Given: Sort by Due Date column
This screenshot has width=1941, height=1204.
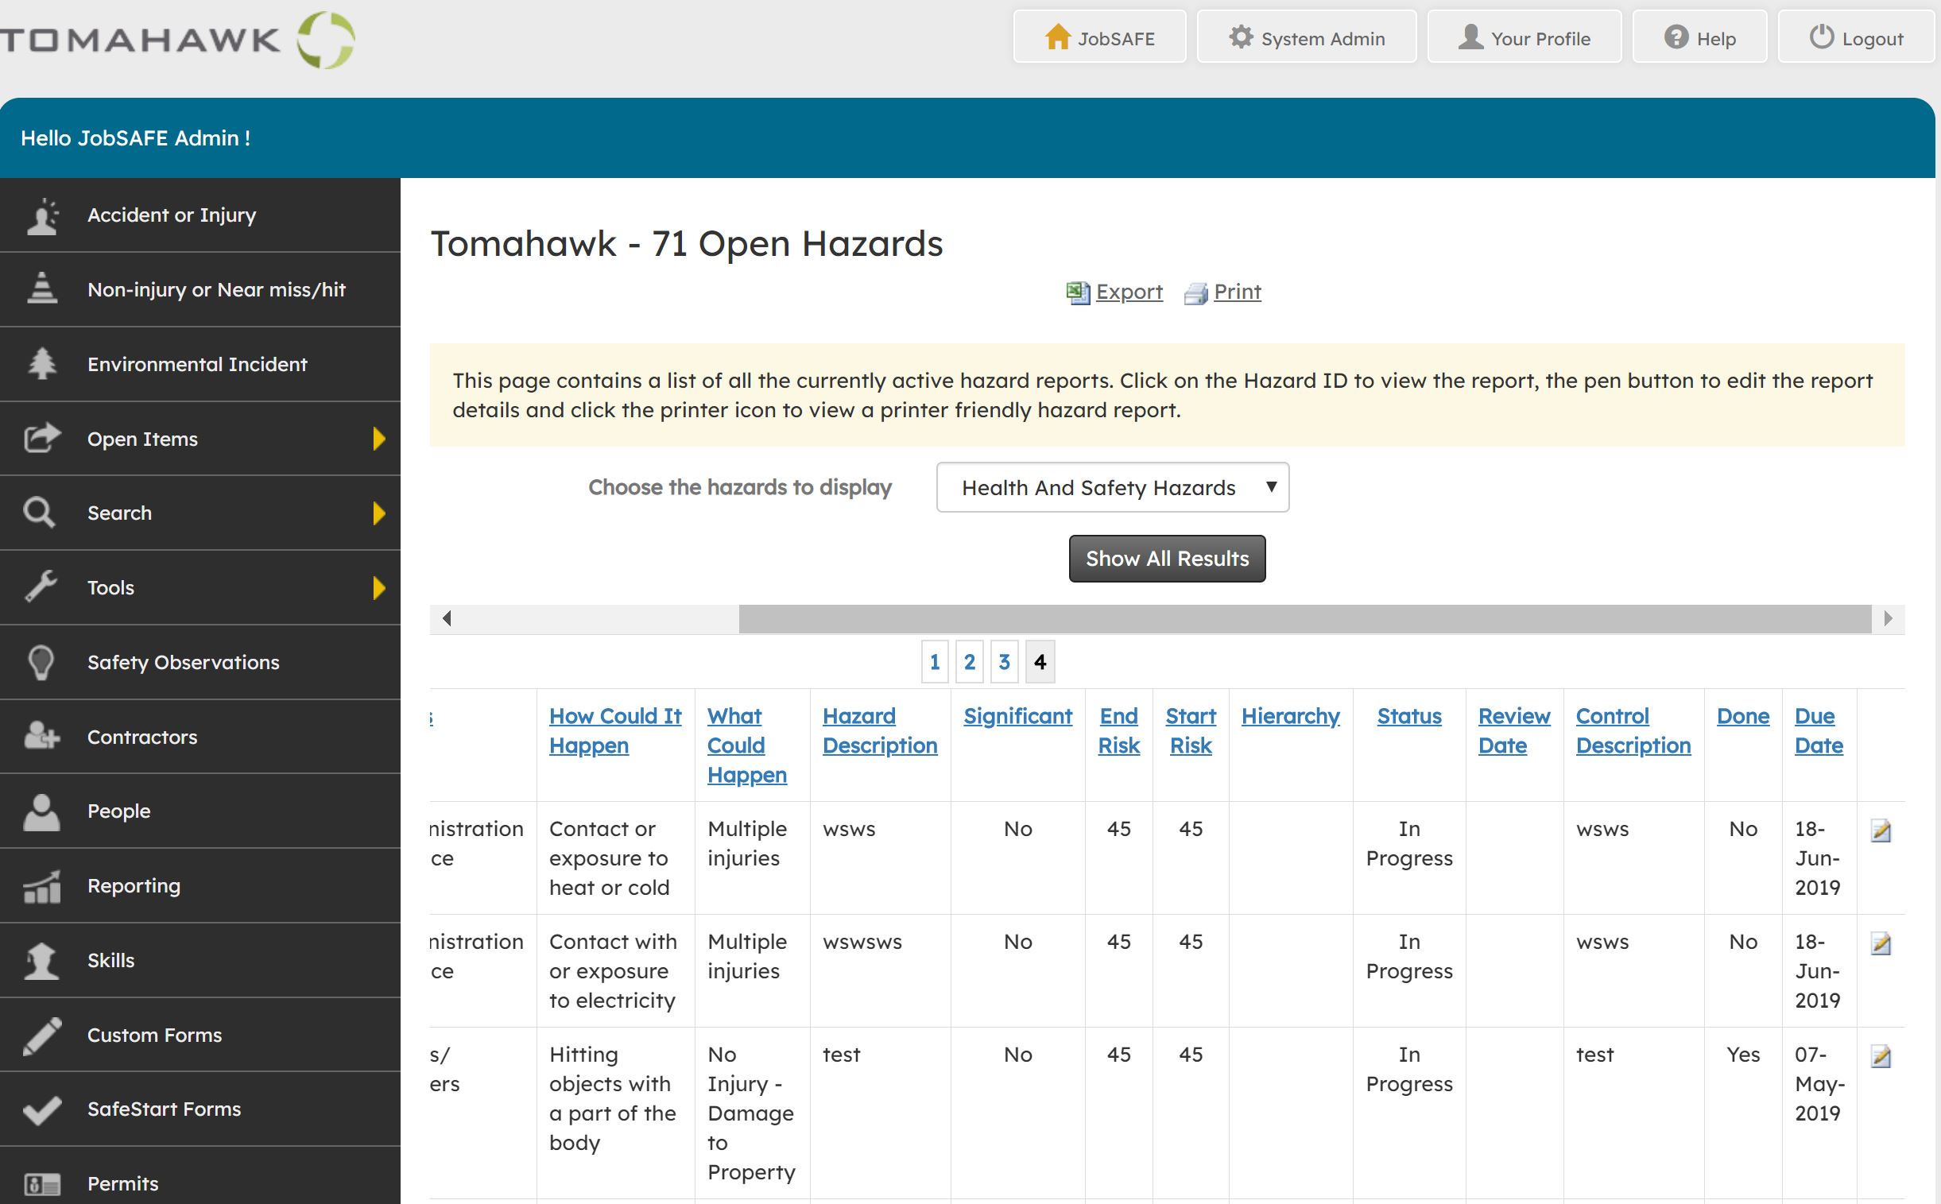Looking at the screenshot, I should (1819, 730).
